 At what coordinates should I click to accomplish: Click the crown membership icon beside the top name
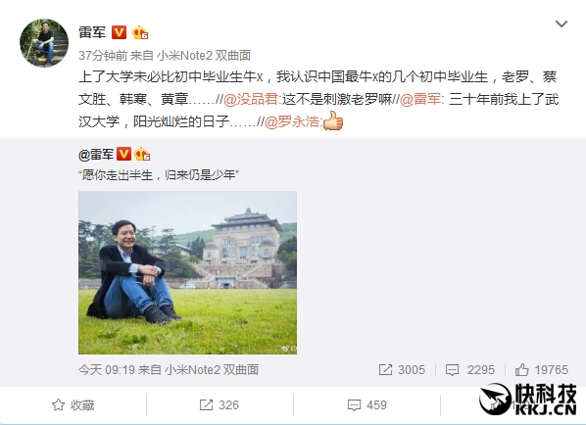[140, 32]
